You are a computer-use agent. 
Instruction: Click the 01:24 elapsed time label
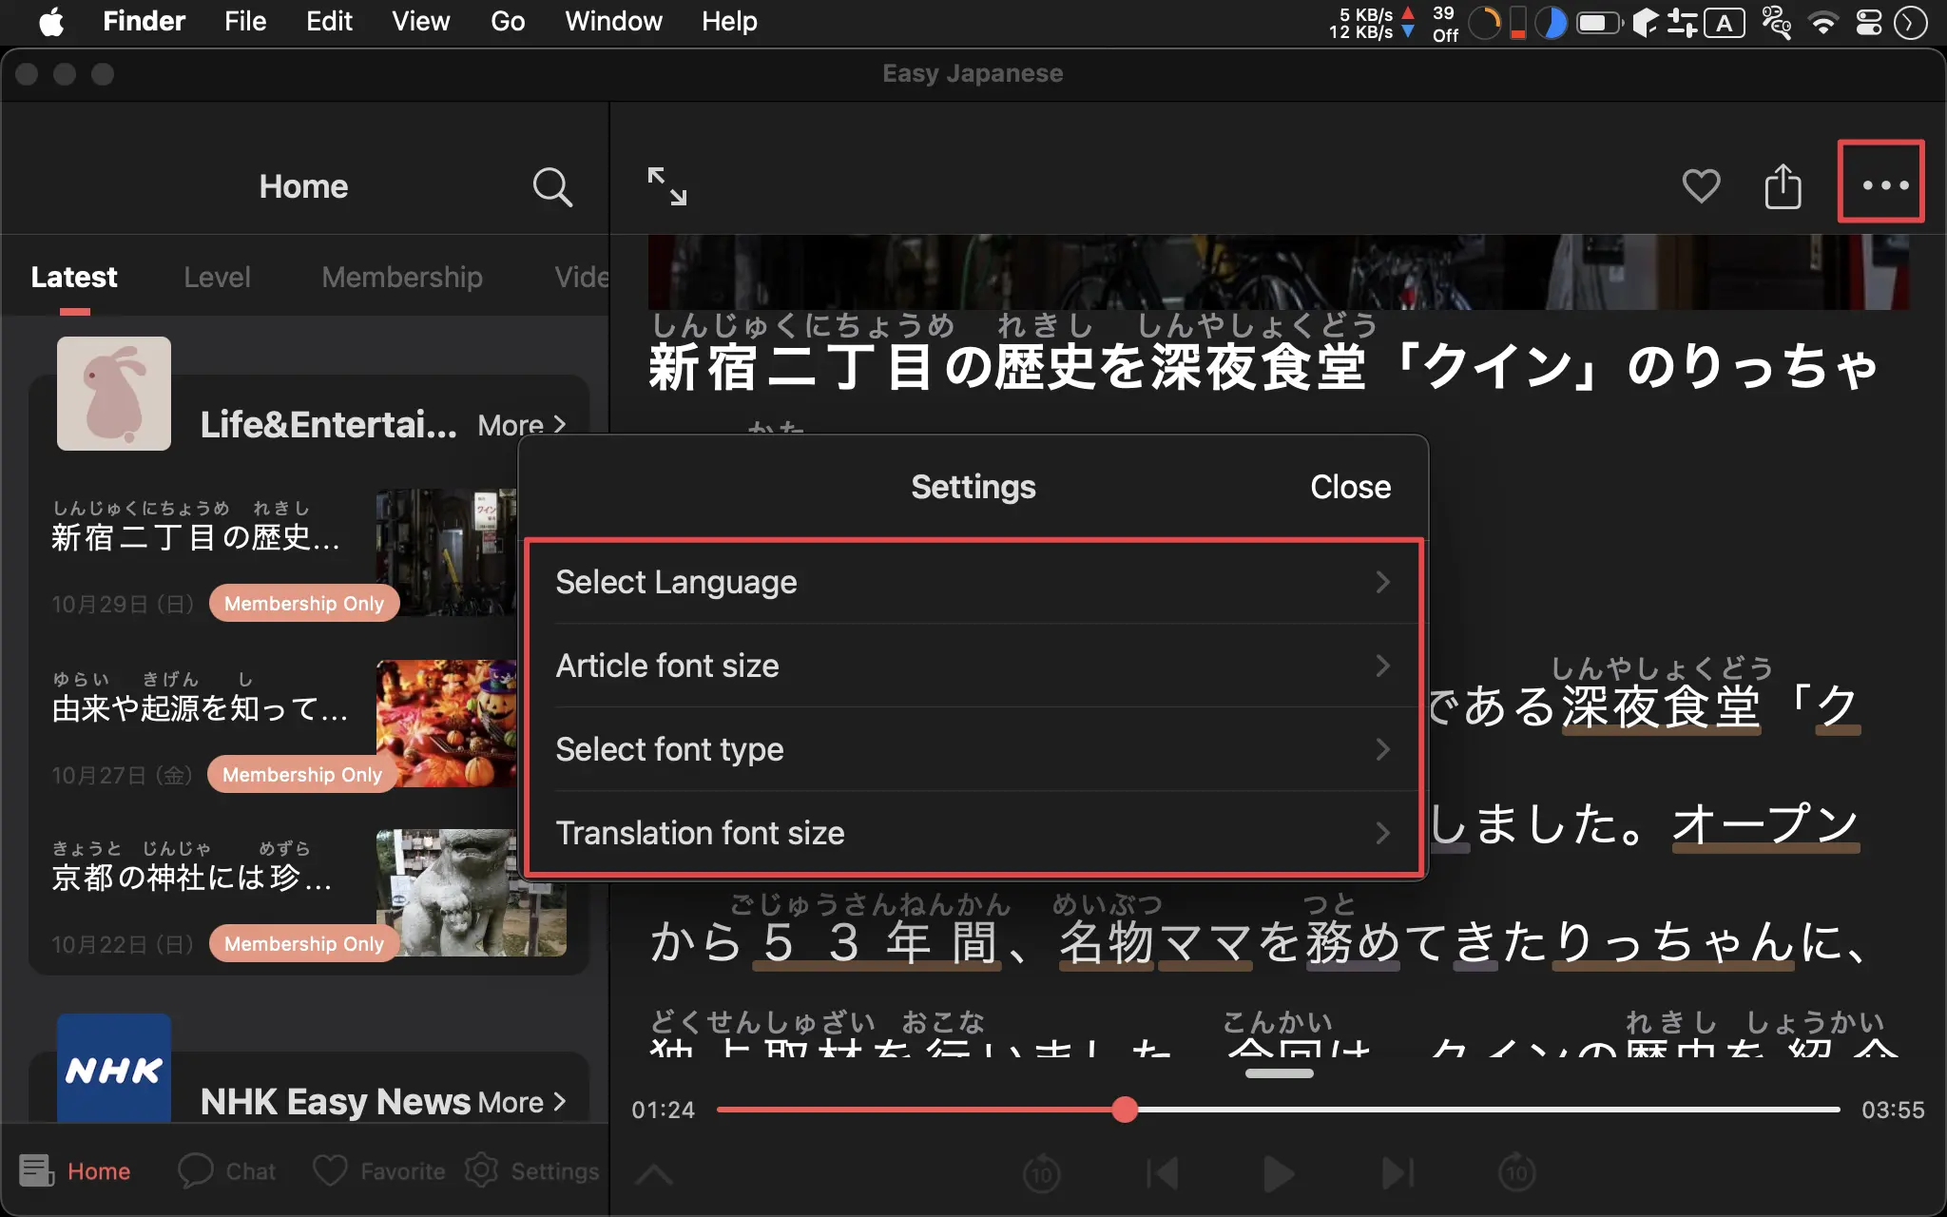(x=664, y=1110)
